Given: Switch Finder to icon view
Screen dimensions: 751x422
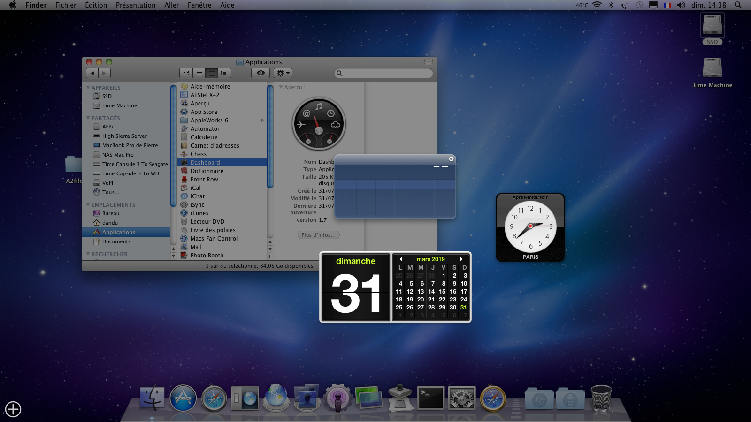Looking at the screenshot, I should (186, 73).
